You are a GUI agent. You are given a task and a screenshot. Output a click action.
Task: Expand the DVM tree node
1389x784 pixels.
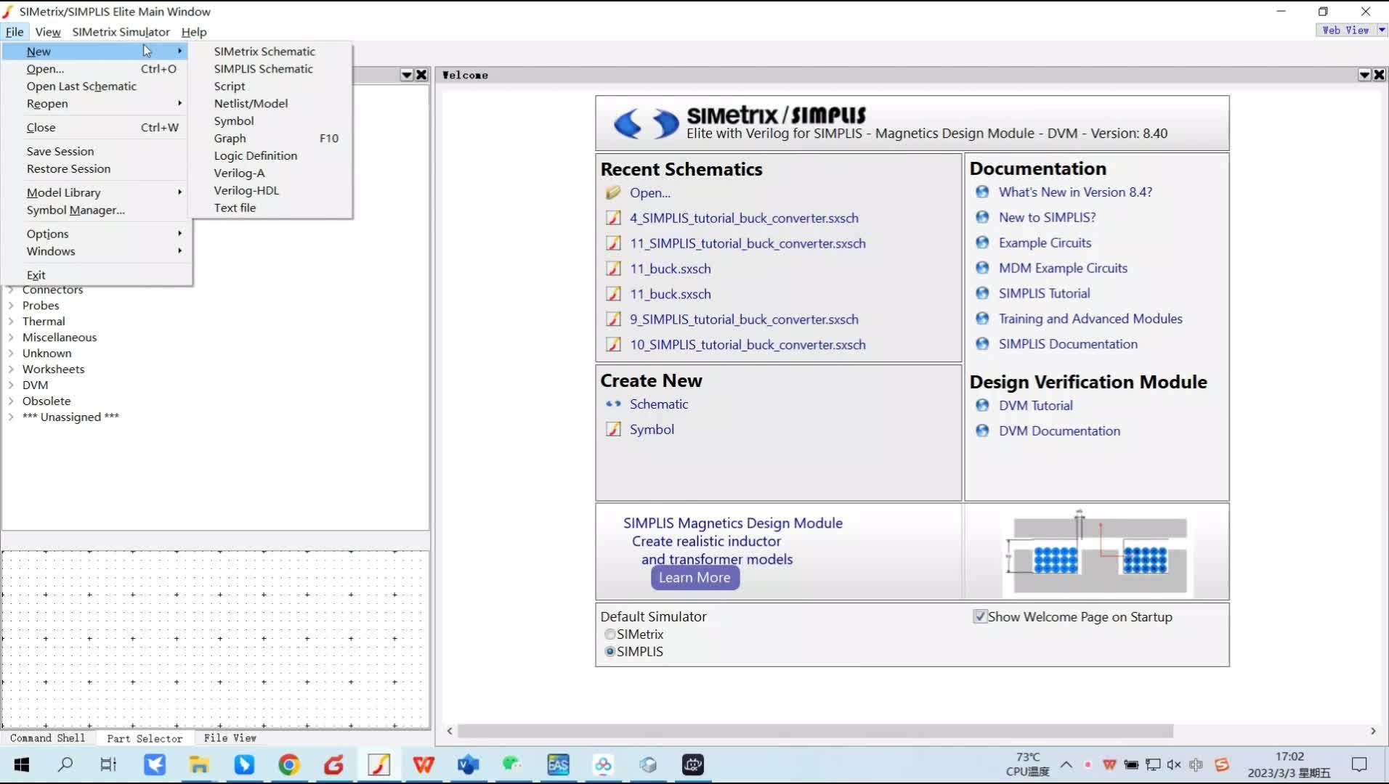point(11,385)
